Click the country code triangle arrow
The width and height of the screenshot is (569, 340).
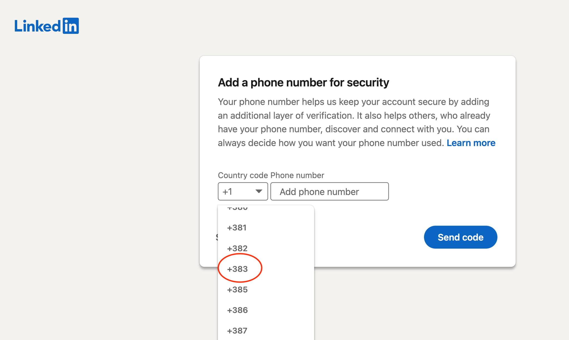tap(259, 191)
